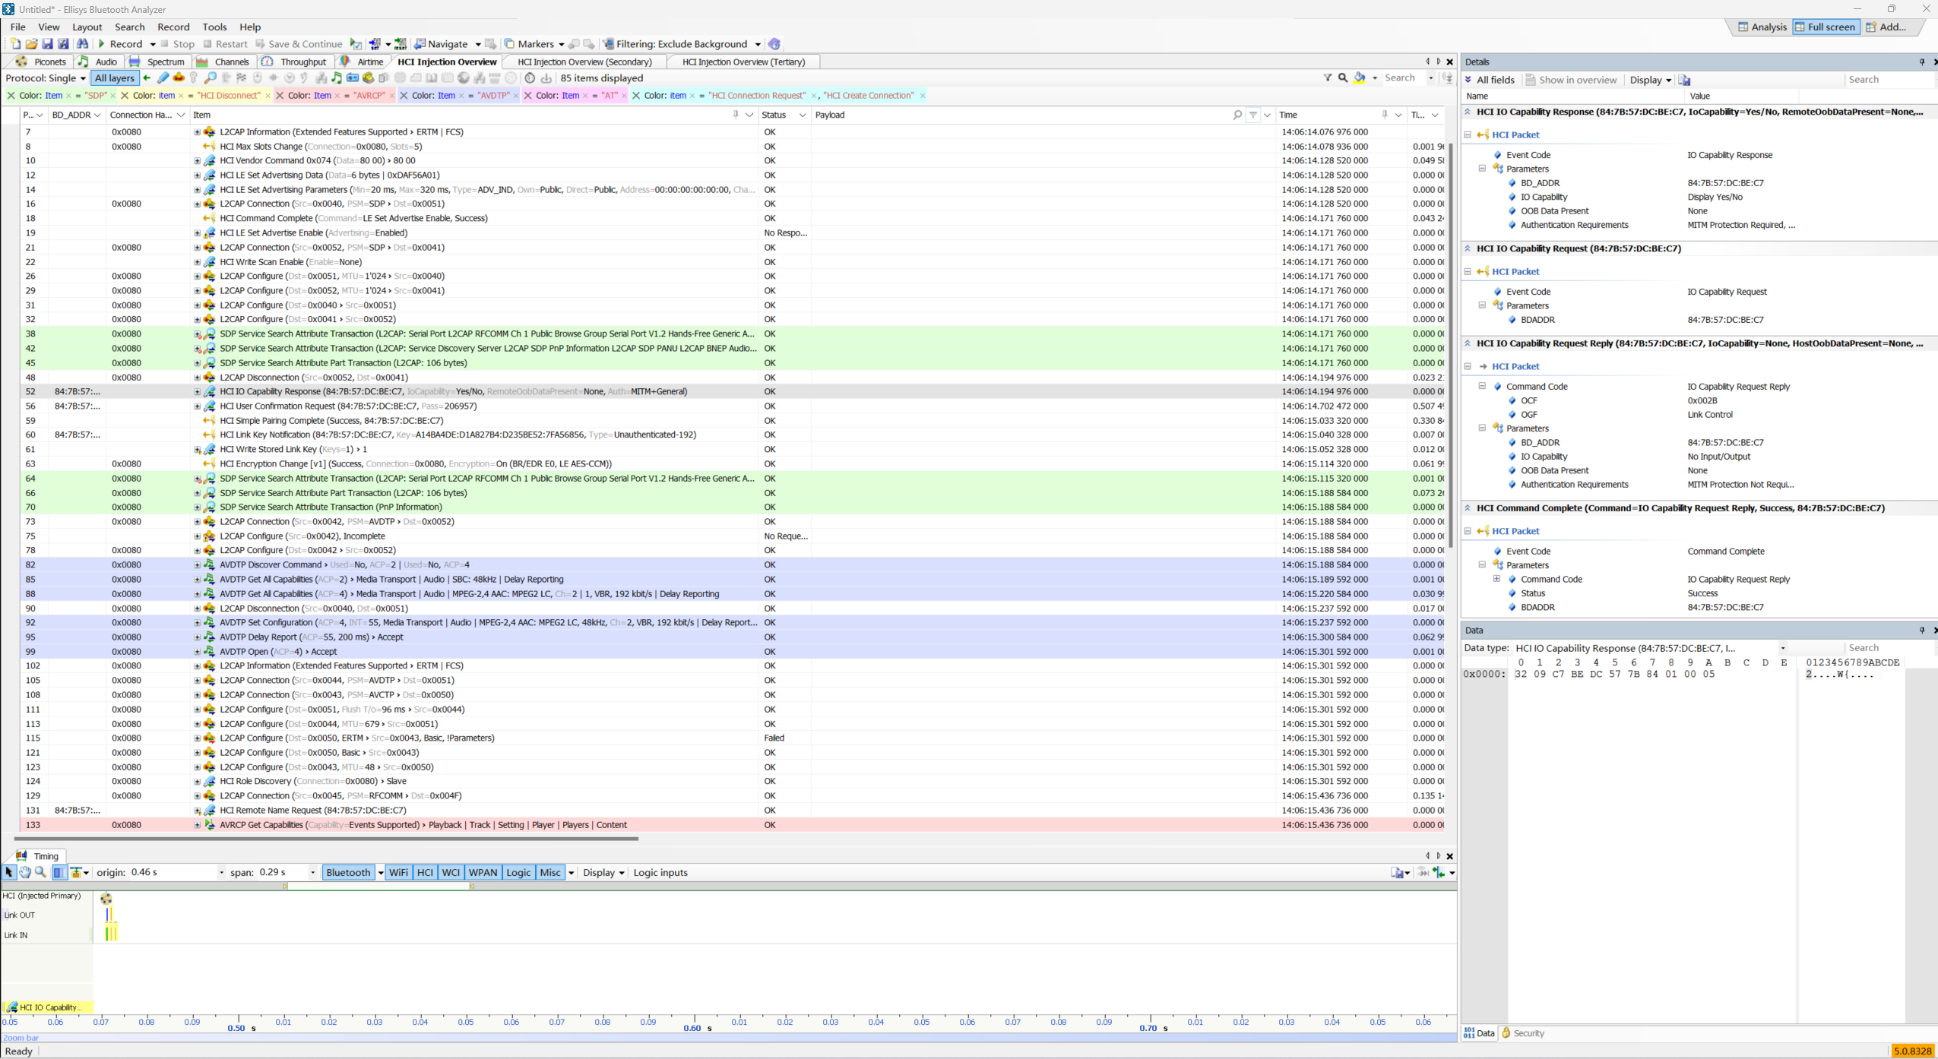Remove the SDP color filter
1938x1059 pixels.
(x=11, y=96)
